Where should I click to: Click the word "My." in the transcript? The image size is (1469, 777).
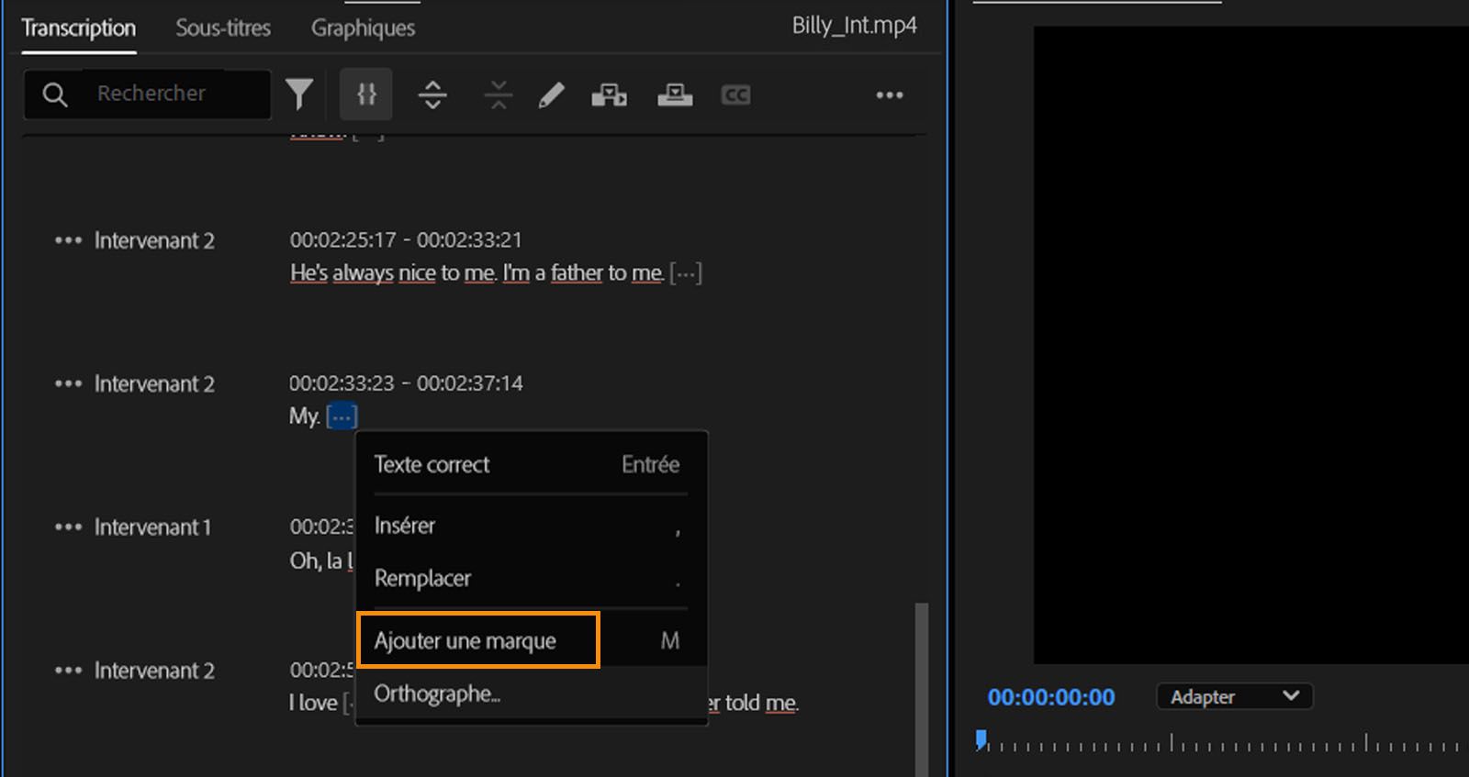(x=305, y=416)
